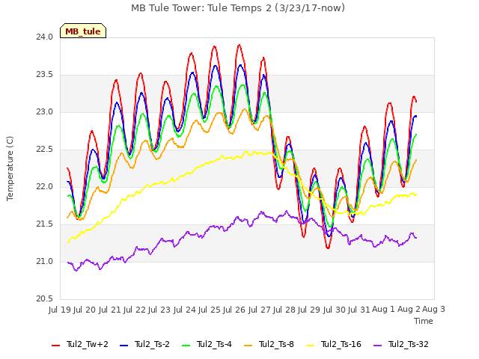The image size is (479, 359).
Task: Click the 23.0 y-axis tick label
Action: point(44,112)
